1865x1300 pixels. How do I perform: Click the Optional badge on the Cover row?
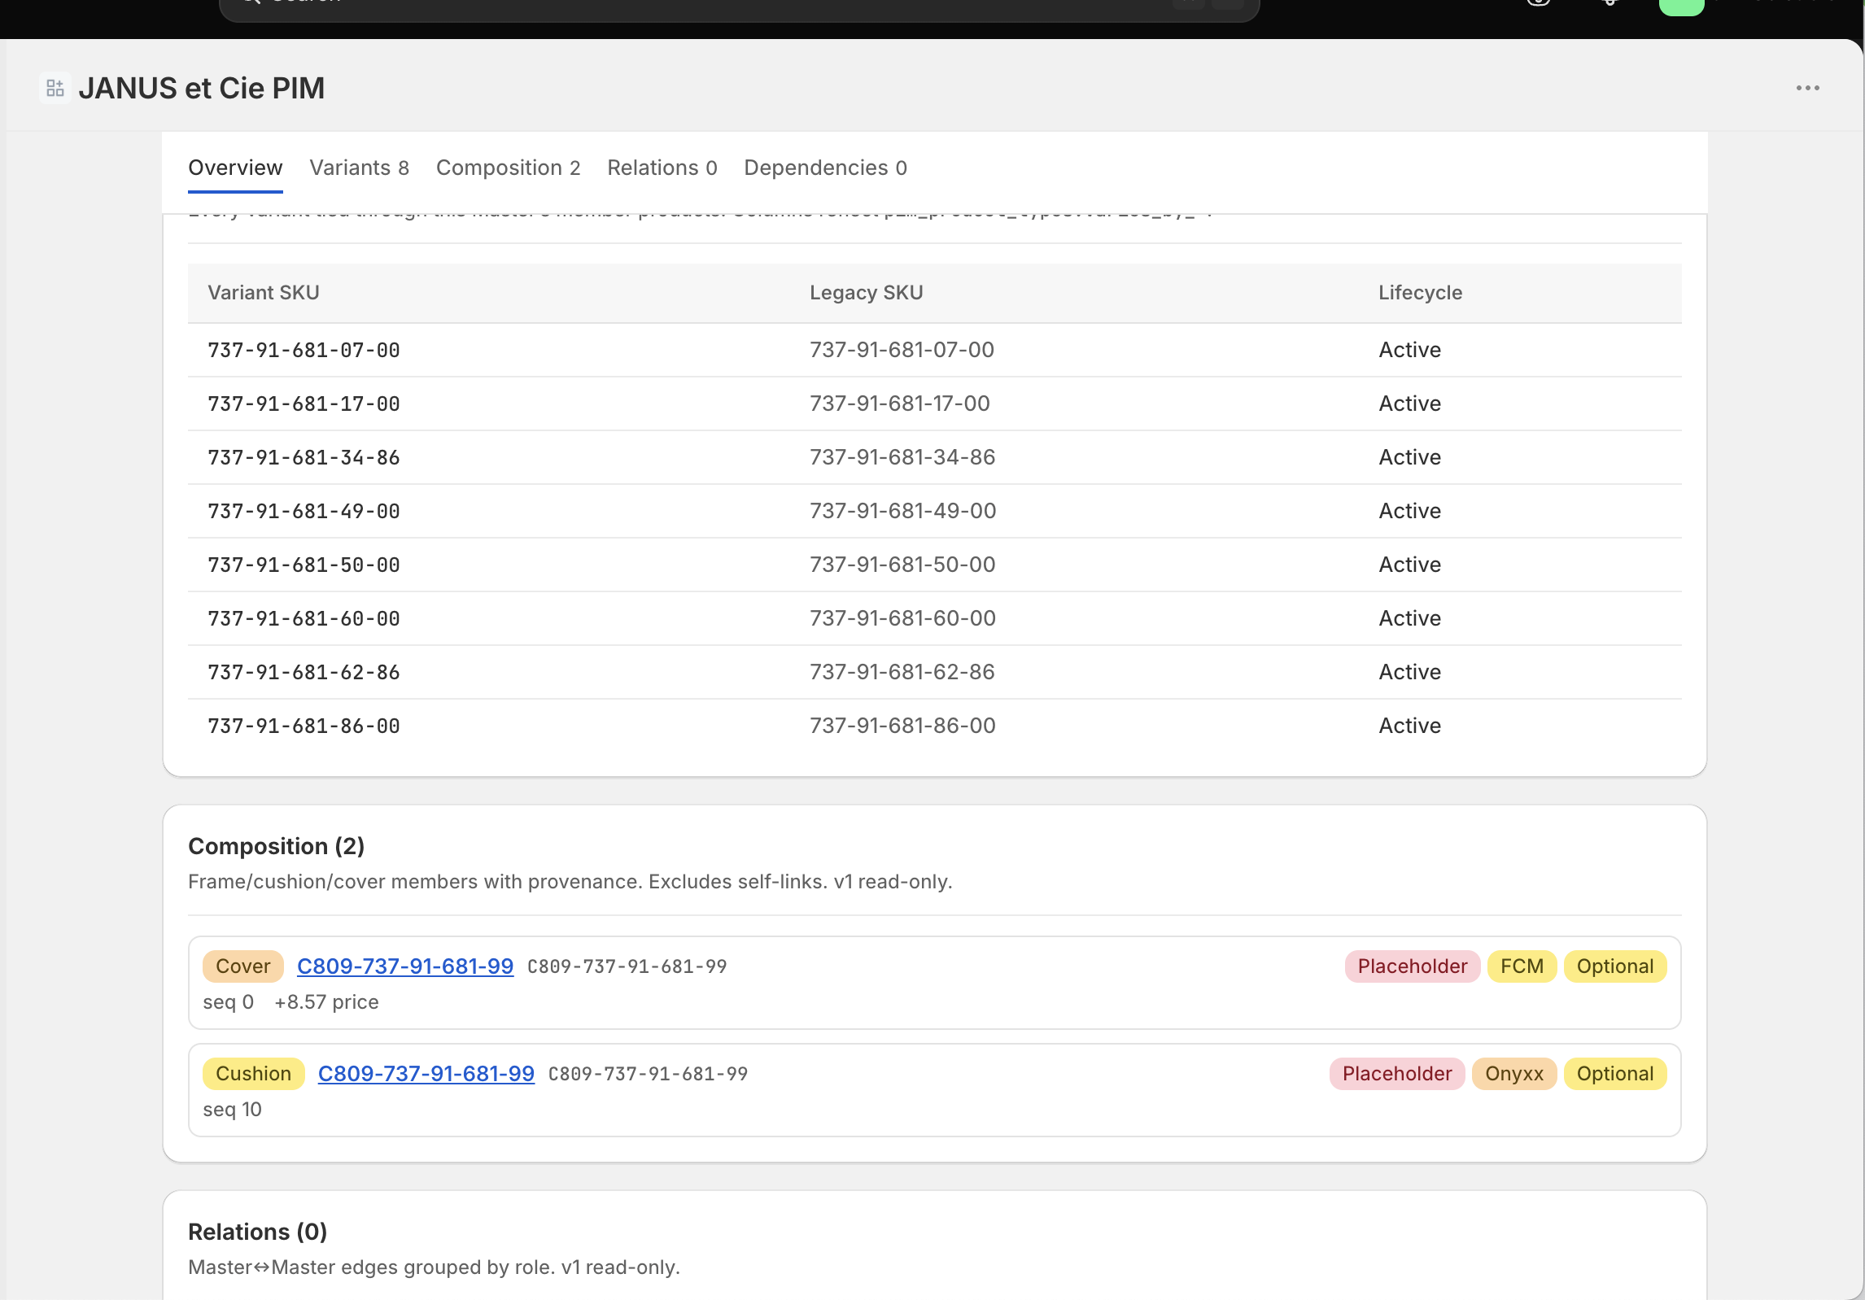(x=1614, y=966)
